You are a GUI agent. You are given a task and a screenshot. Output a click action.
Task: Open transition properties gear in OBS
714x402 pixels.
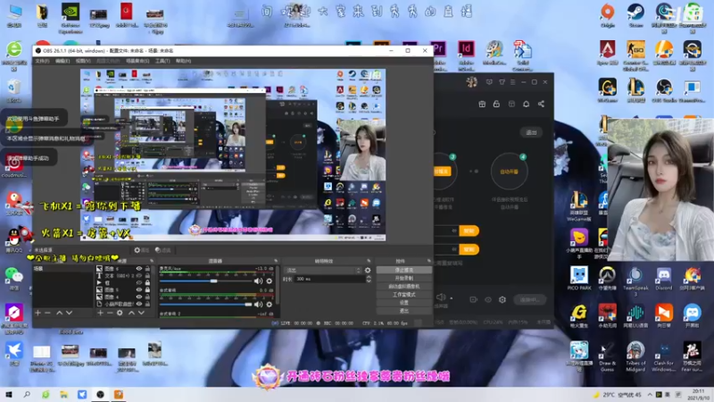(368, 271)
